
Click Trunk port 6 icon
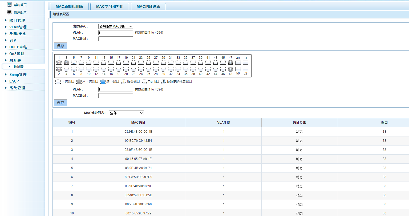tap(74, 69)
